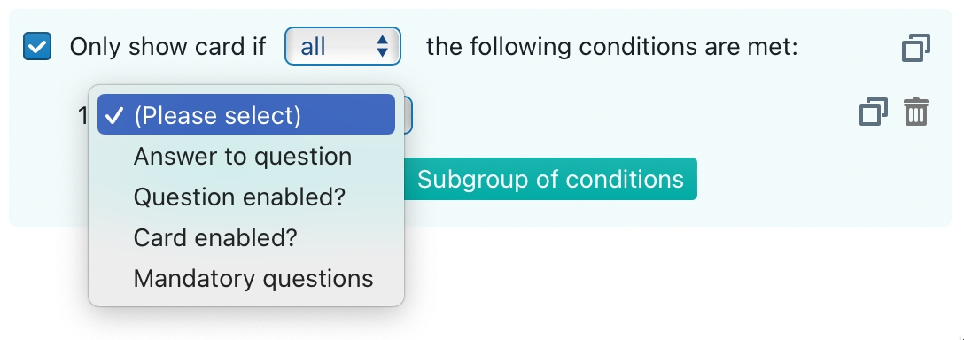Duplicate condition 1 using its copy icon
The width and height of the screenshot is (964, 340).
pyautogui.click(x=873, y=112)
